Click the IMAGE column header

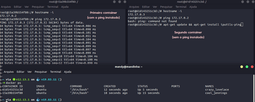[40, 86]
